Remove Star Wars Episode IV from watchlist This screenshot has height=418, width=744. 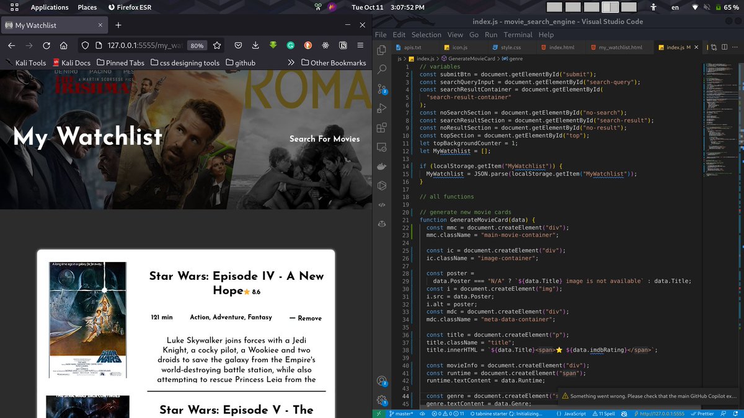pyautogui.click(x=305, y=318)
